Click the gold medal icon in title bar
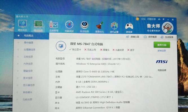 click(x=137, y=19)
